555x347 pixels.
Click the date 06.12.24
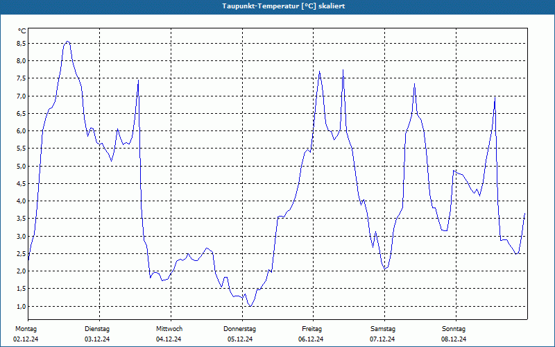[311, 339]
